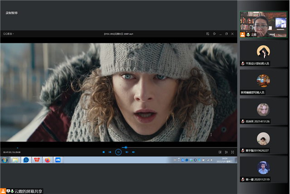Click the microphone icon on 云霞's tile
This screenshot has height=194, width=290.
[248, 34]
